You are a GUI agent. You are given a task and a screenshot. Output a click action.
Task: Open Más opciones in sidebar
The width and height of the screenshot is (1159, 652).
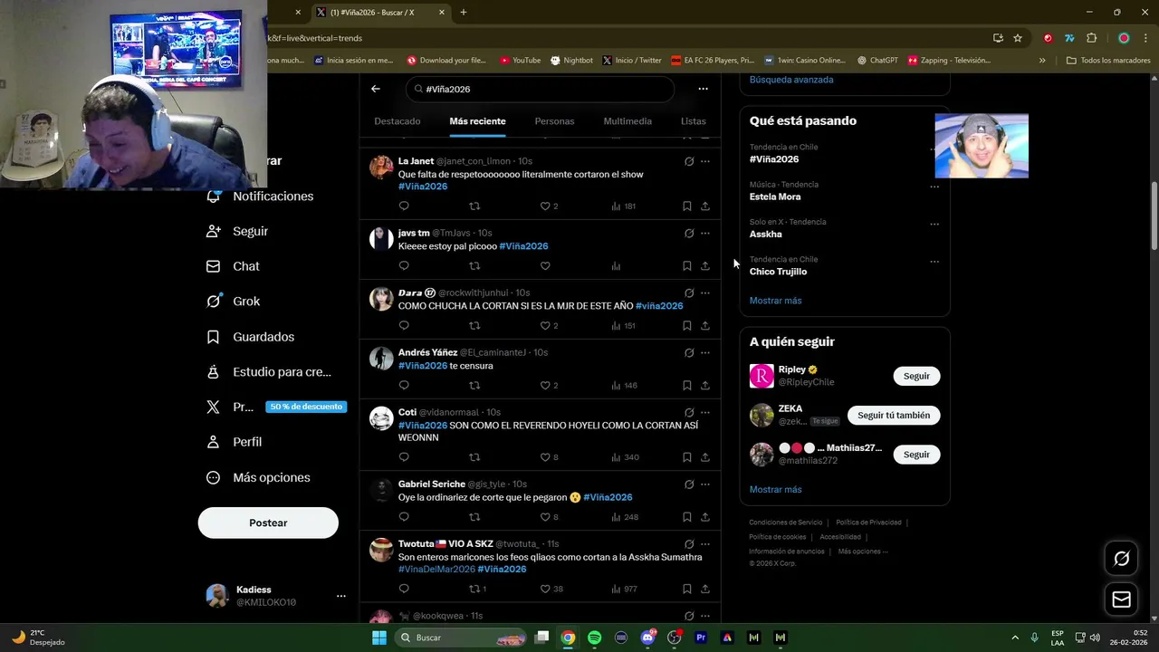[x=258, y=477]
